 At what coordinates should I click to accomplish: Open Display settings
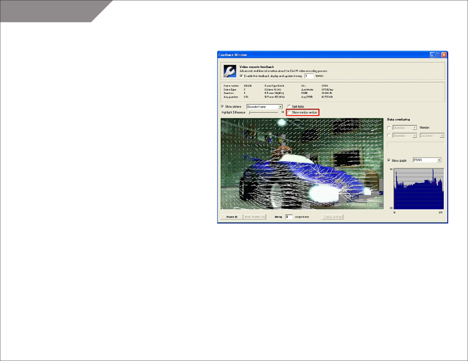coord(333,217)
